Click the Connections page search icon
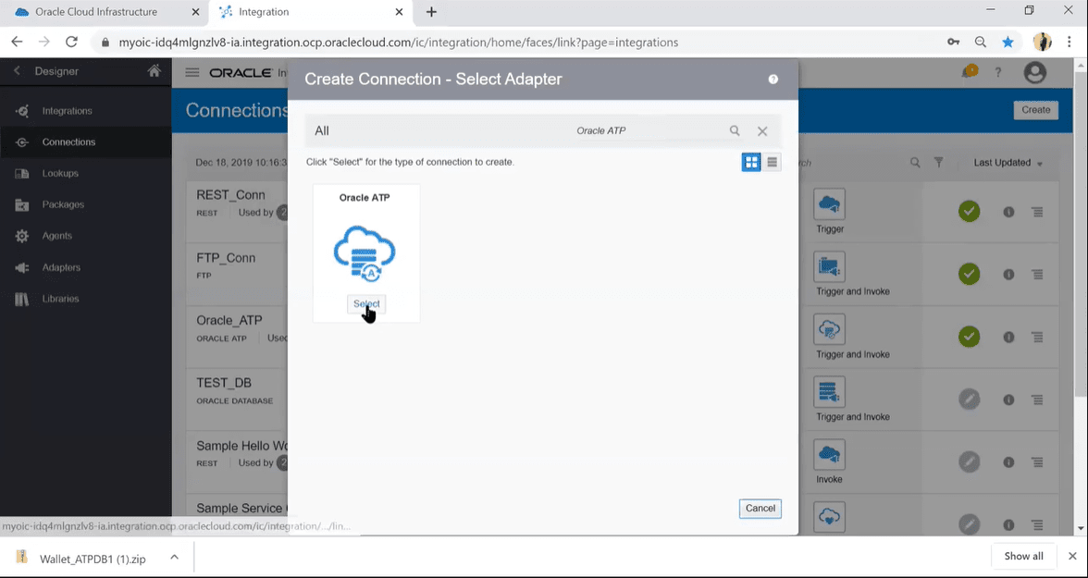This screenshot has height=578, width=1088. 915,163
